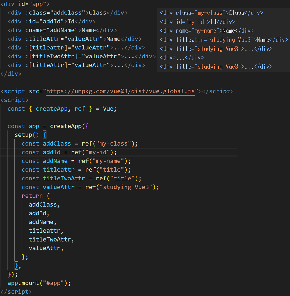290x296 pixels.
Task: Click the addId ref("my-id") declaration
Action: (x=69, y=152)
